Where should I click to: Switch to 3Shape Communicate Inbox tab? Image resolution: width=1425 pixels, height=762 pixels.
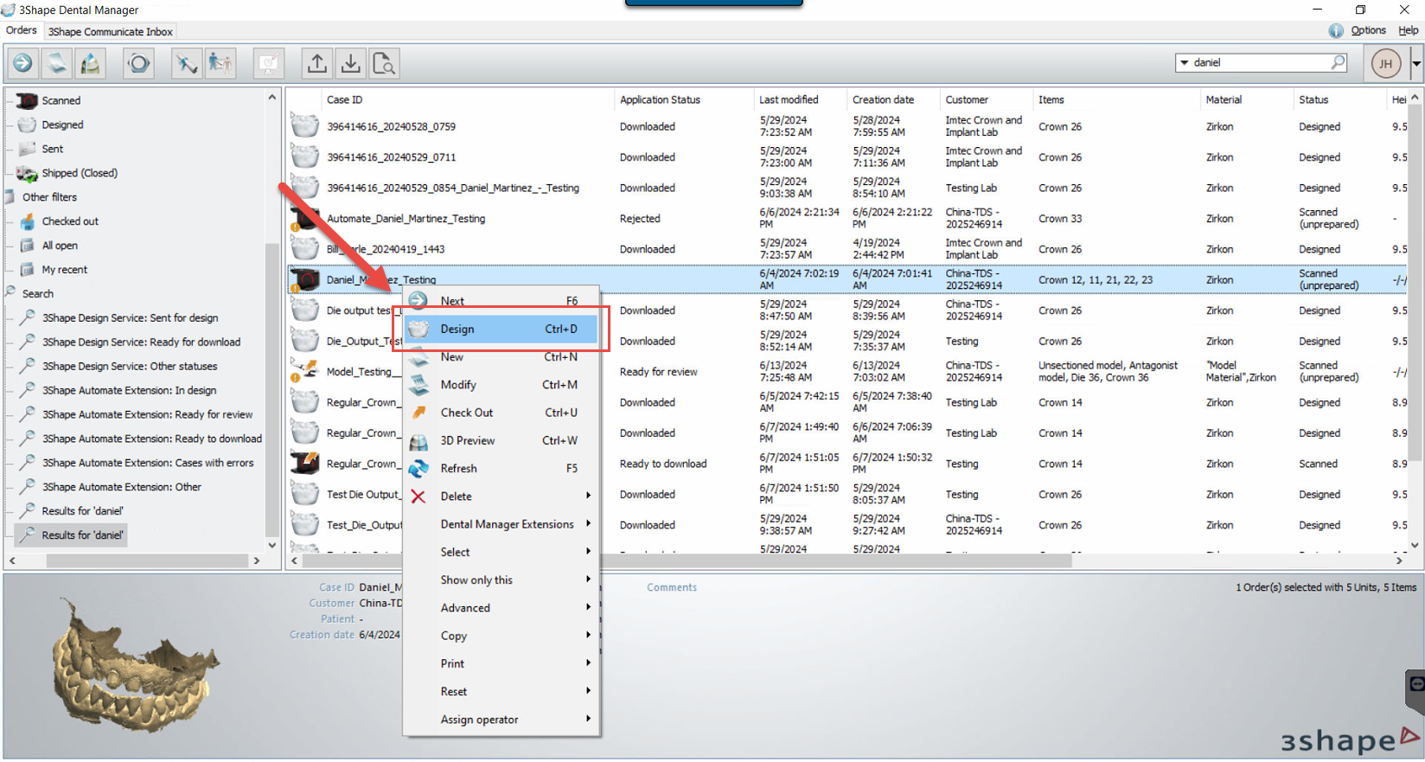click(111, 31)
